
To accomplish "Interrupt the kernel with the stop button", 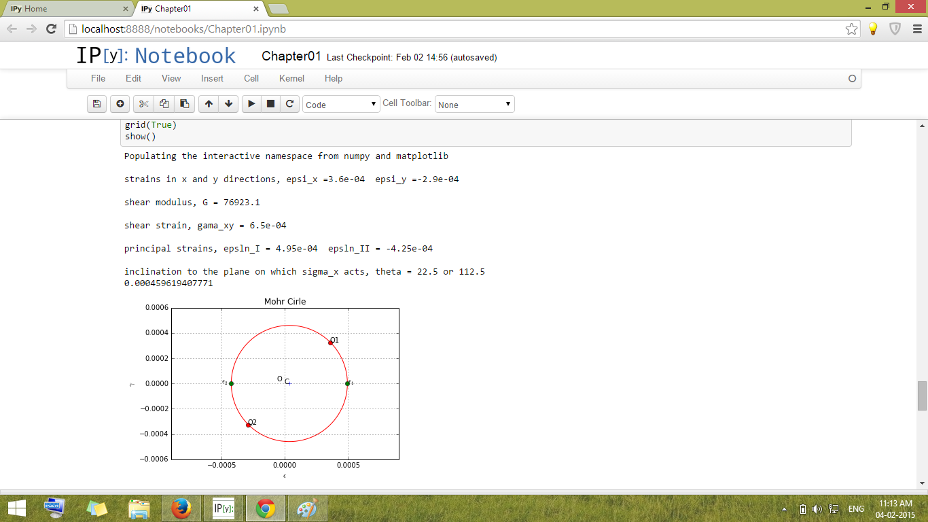I will 270,104.
